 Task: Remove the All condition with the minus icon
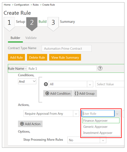46,84
